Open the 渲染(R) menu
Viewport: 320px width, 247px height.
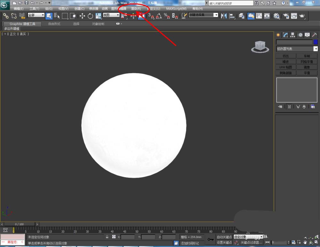coord(136,9)
